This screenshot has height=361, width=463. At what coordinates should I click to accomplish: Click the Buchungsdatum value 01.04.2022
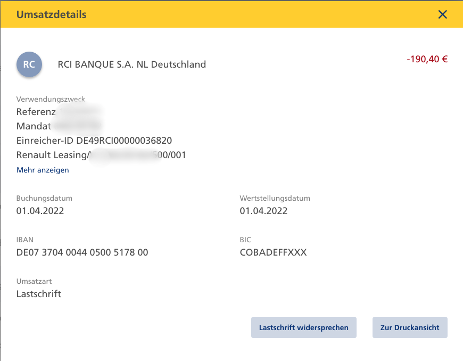click(x=40, y=211)
